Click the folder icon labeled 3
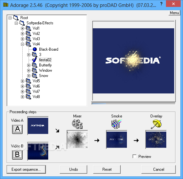The height and width of the screenshot is (179, 183). [35, 55]
